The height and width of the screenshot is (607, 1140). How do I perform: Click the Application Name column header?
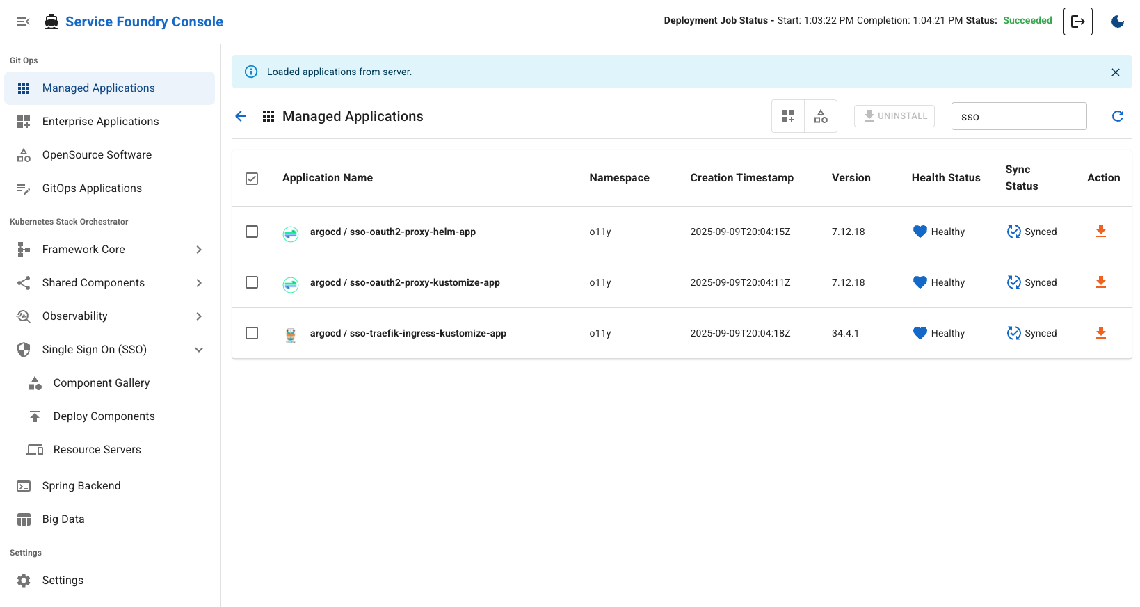328,178
